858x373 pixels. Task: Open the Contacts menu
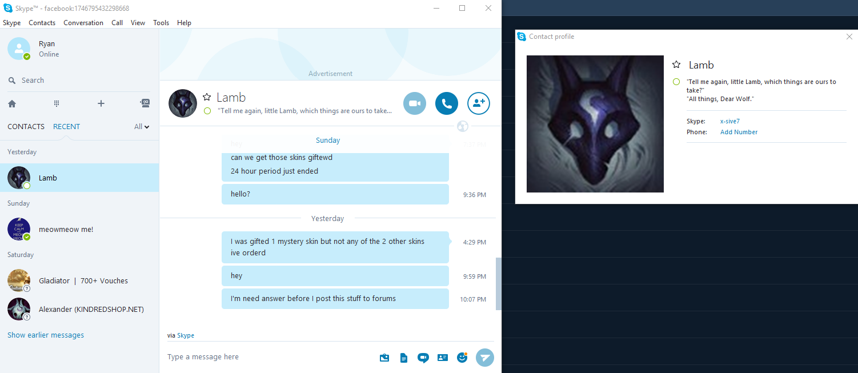[x=42, y=23]
